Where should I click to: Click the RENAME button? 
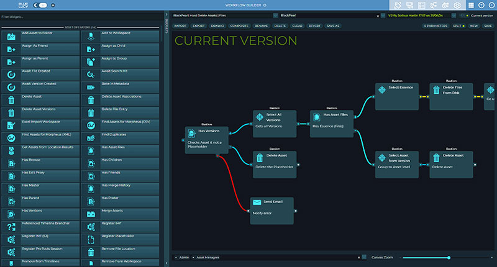(x=261, y=26)
